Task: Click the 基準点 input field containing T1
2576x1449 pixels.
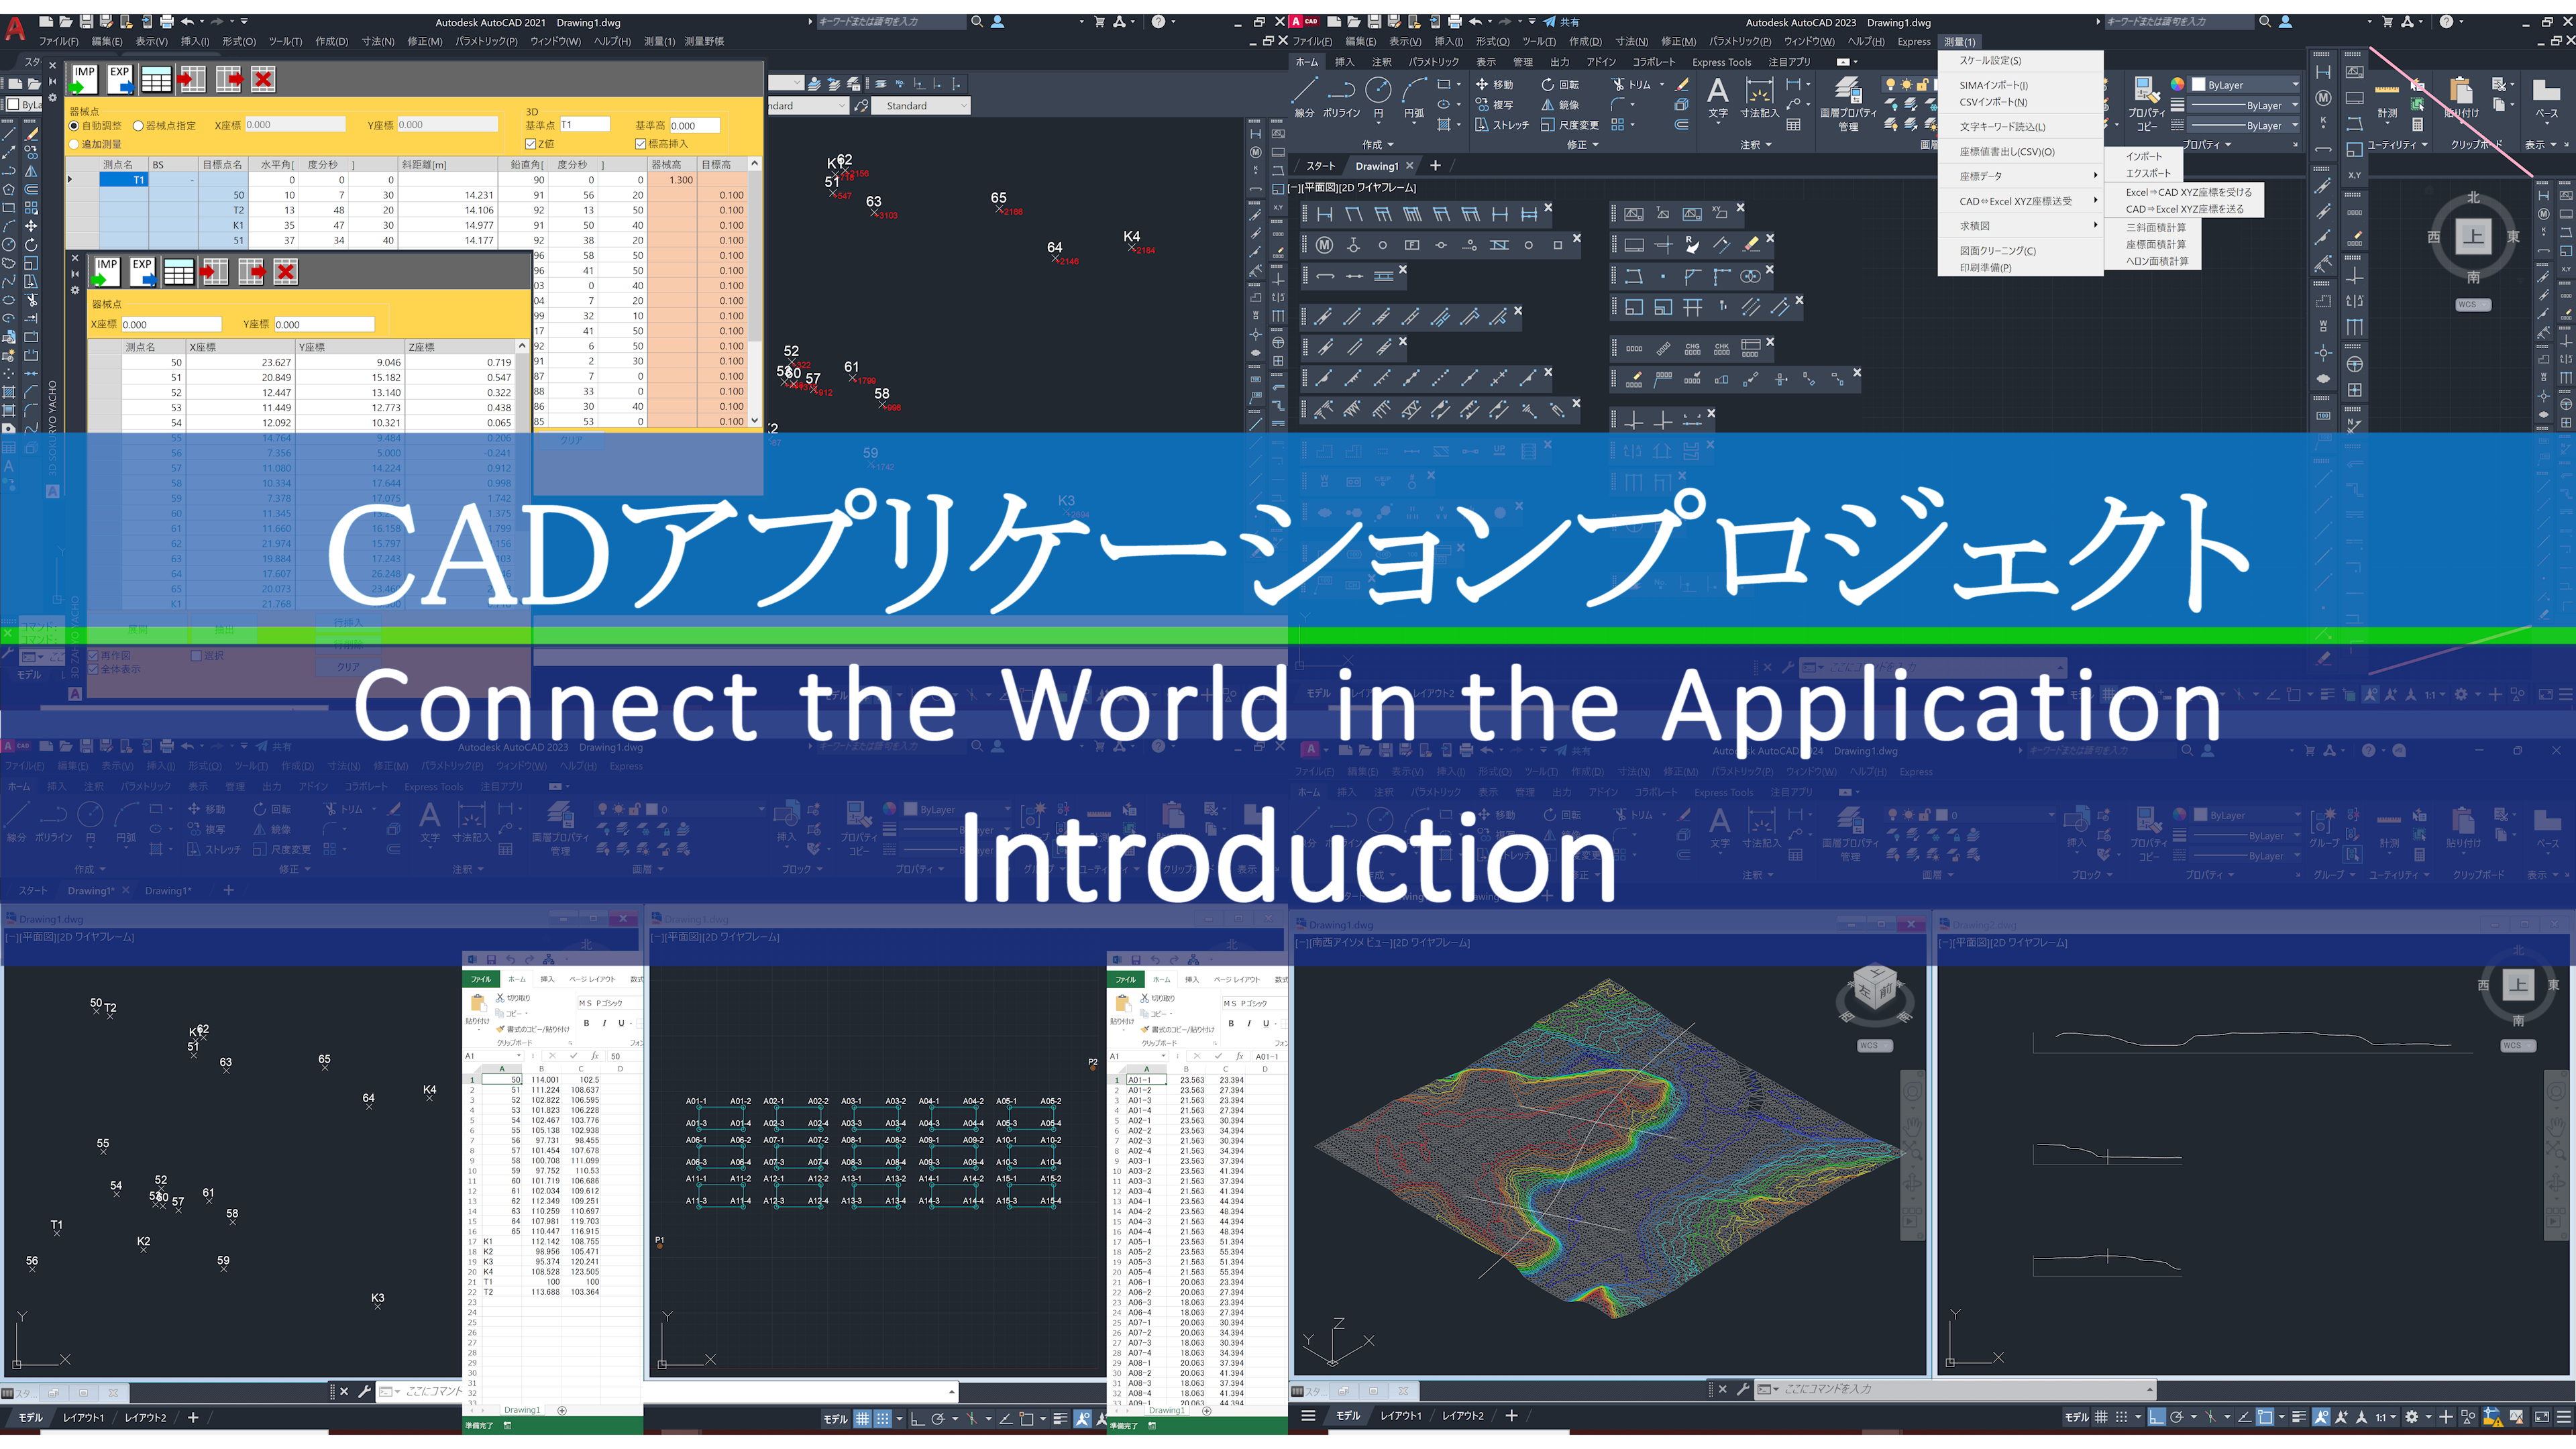Action: [x=584, y=125]
